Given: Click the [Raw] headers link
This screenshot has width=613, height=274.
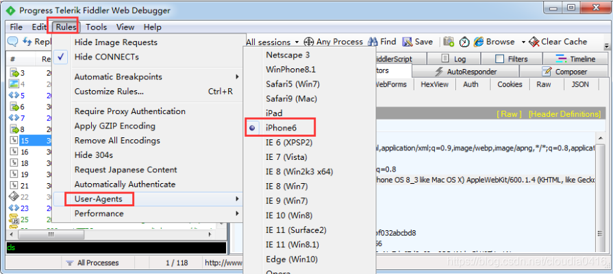Looking at the screenshot, I should pyautogui.click(x=509, y=114).
